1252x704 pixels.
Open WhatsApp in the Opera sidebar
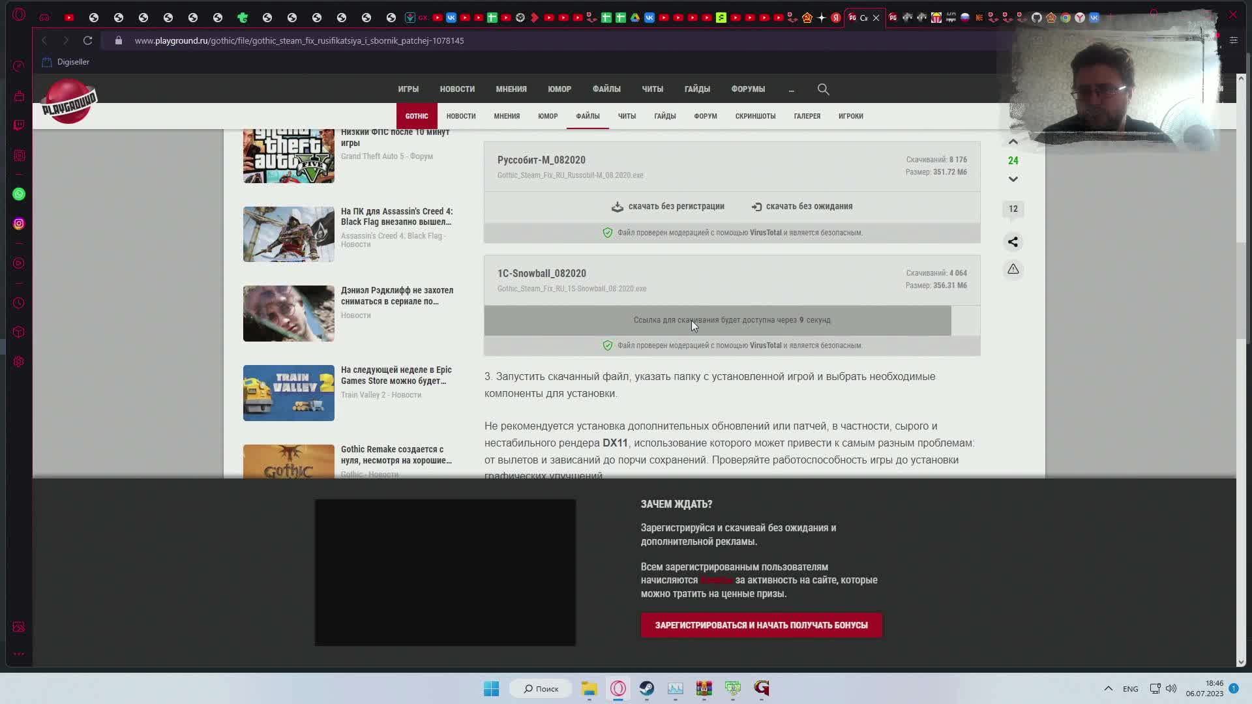19,194
